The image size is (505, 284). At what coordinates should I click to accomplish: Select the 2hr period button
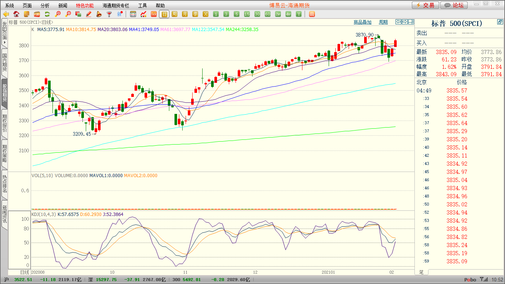click(x=278, y=14)
